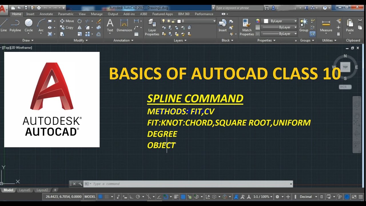
Task: Click the Customization wrench icon beside command line
Action: pos(80,184)
